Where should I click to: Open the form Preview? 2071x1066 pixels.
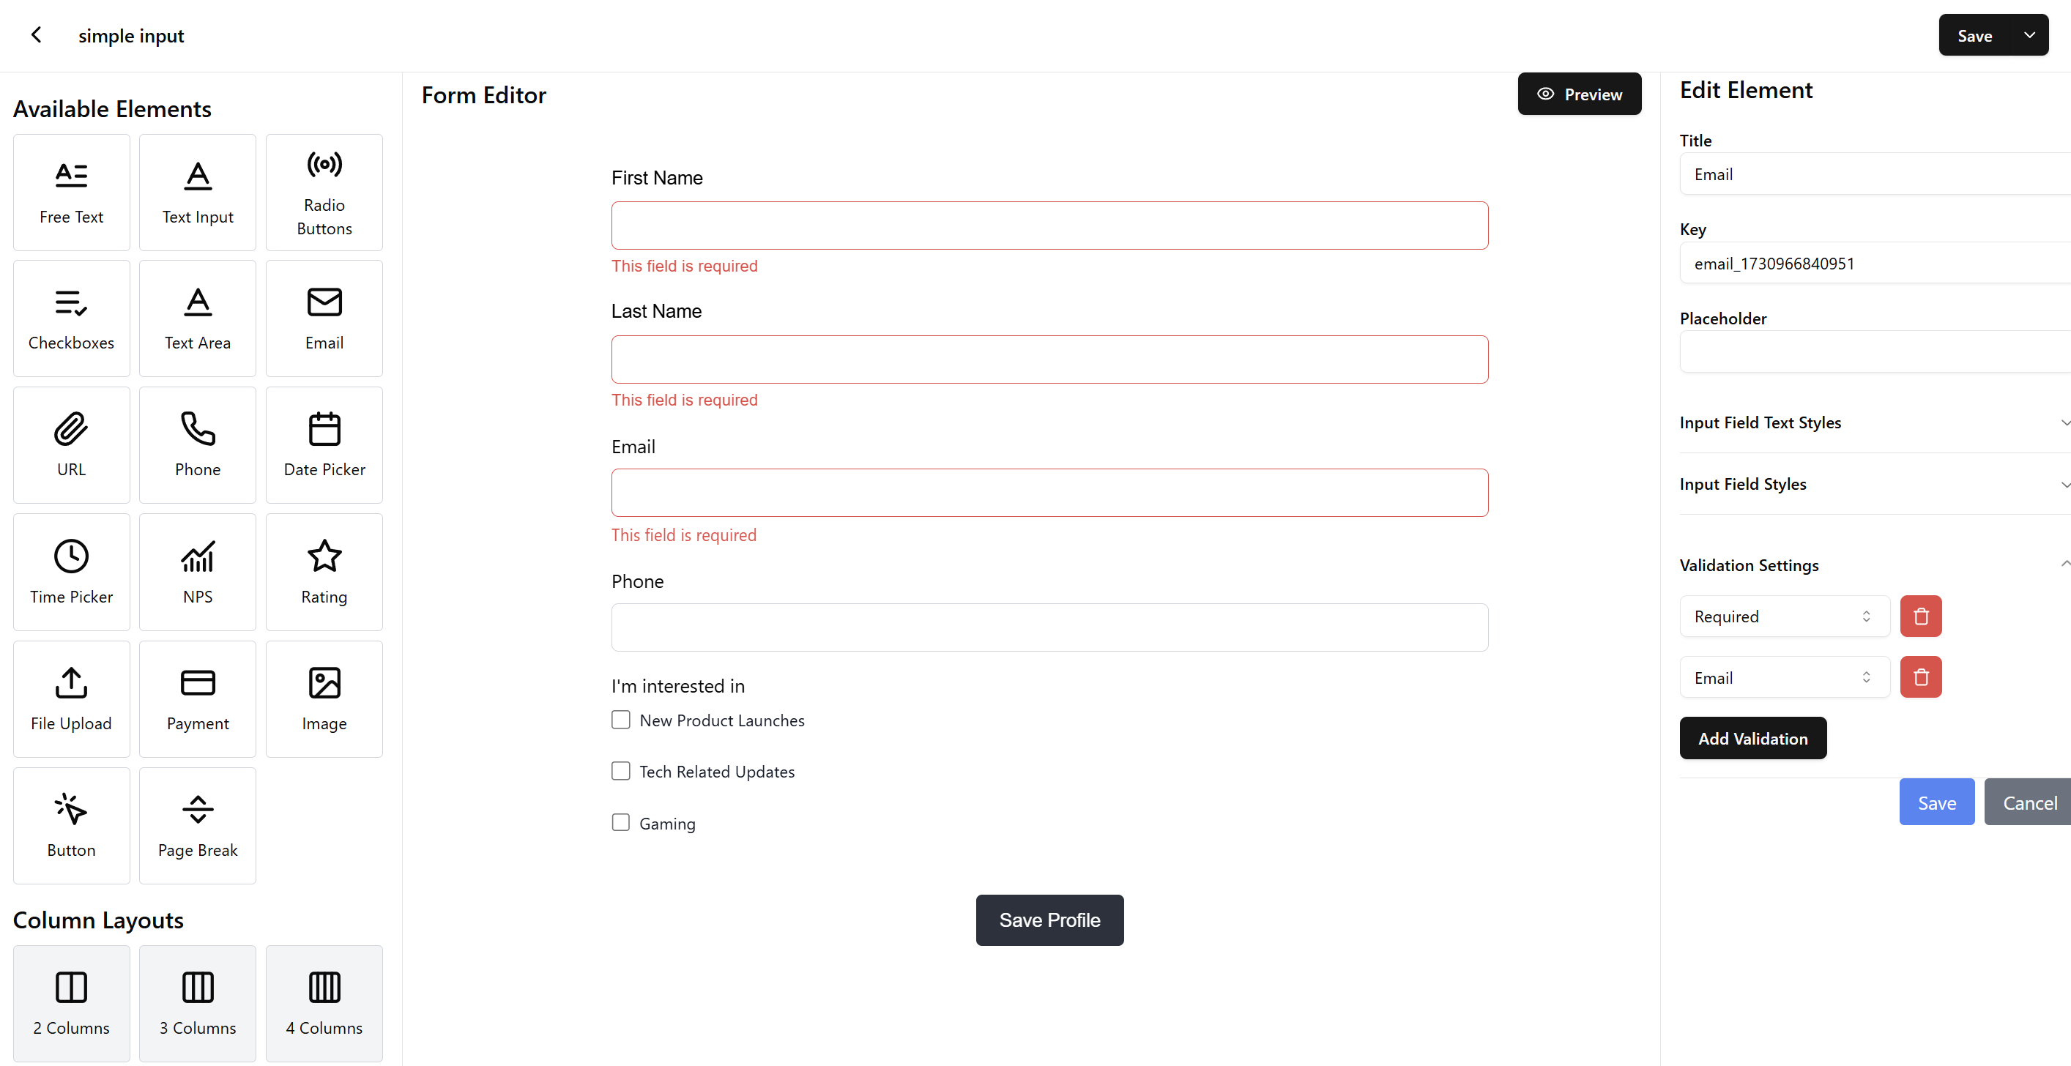(x=1579, y=93)
